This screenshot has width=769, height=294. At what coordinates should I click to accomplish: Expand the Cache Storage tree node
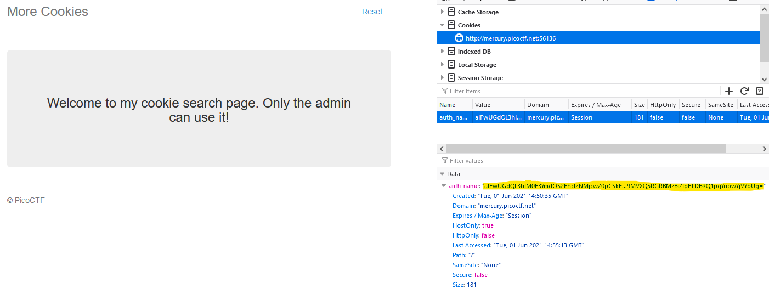(442, 12)
